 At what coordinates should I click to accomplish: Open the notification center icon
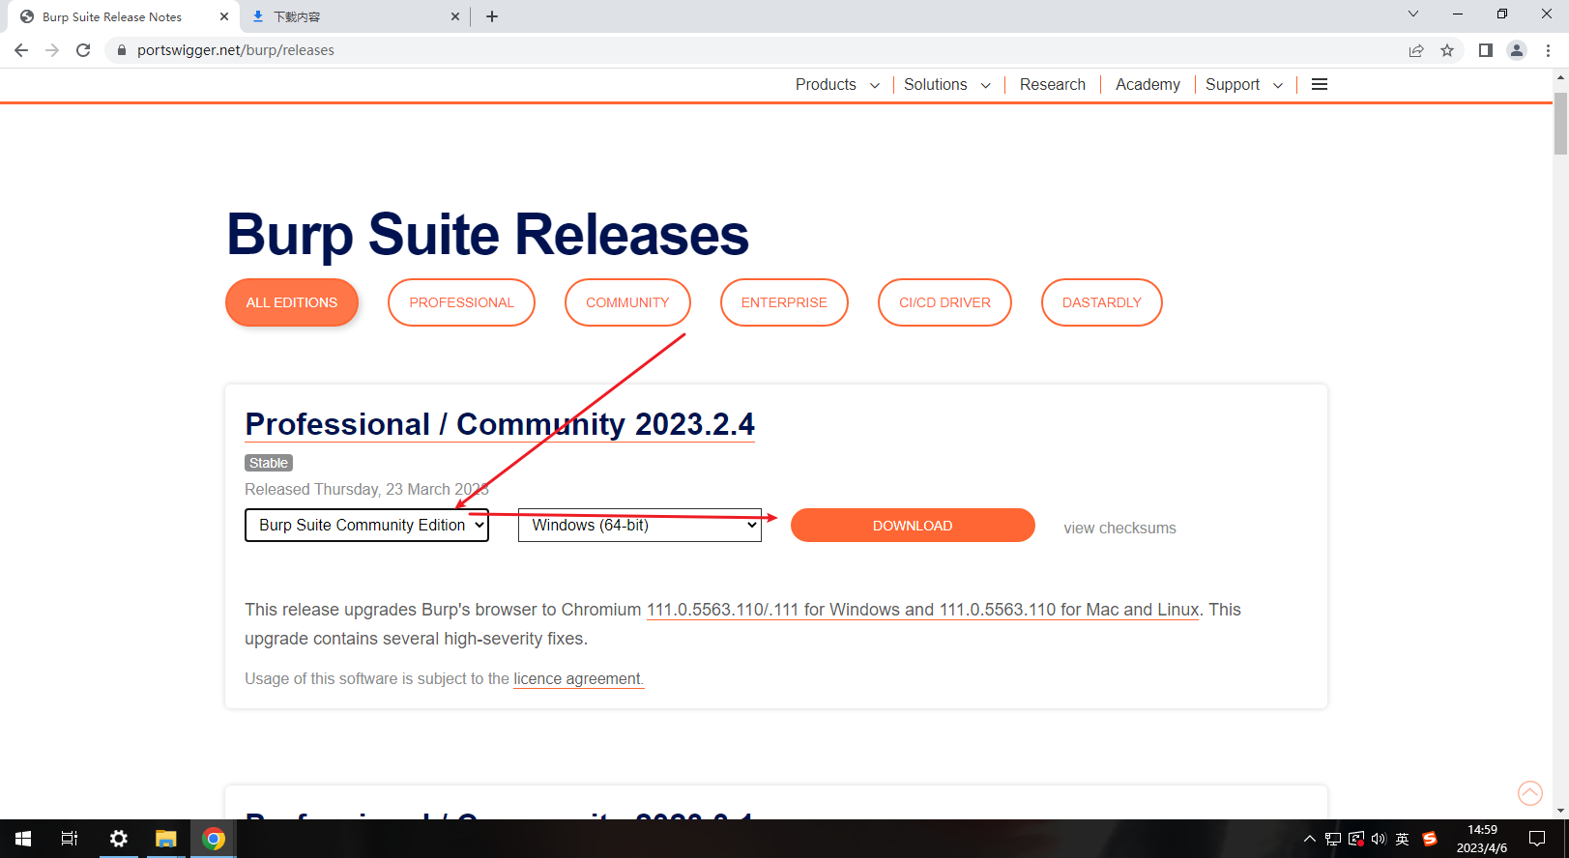pyautogui.click(x=1537, y=839)
